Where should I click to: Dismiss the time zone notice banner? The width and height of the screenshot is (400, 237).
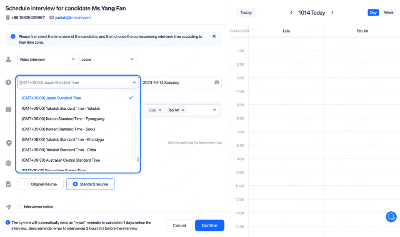coord(214,37)
